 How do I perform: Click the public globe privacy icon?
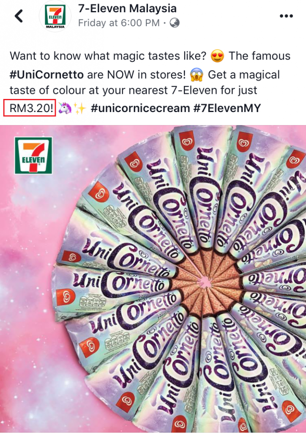[x=175, y=23]
